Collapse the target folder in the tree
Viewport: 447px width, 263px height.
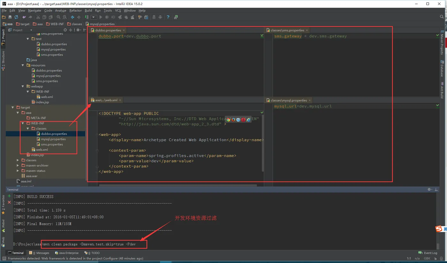pos(13,107)
